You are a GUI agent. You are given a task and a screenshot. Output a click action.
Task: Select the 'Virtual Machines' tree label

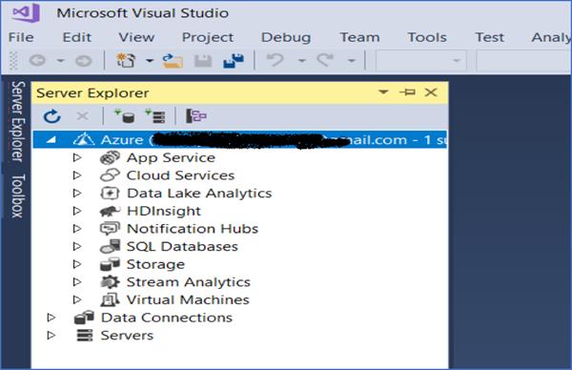pyautogui.click(x=188, y=299)
